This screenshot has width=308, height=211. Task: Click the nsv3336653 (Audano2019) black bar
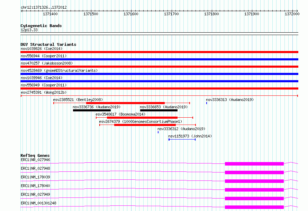[159, 110]
